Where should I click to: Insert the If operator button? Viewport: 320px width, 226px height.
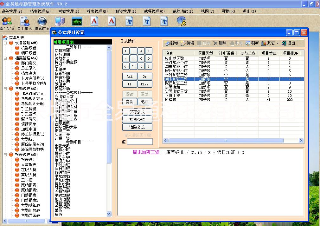(x=130, y=84)
